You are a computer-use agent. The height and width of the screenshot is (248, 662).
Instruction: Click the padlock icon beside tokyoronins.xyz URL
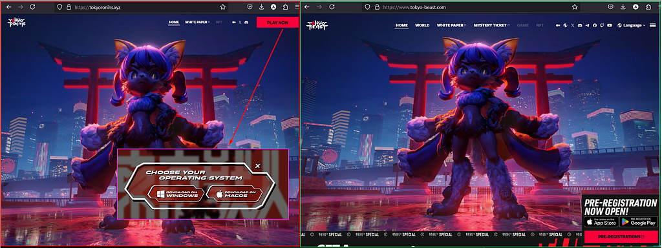tap(68, 7)
